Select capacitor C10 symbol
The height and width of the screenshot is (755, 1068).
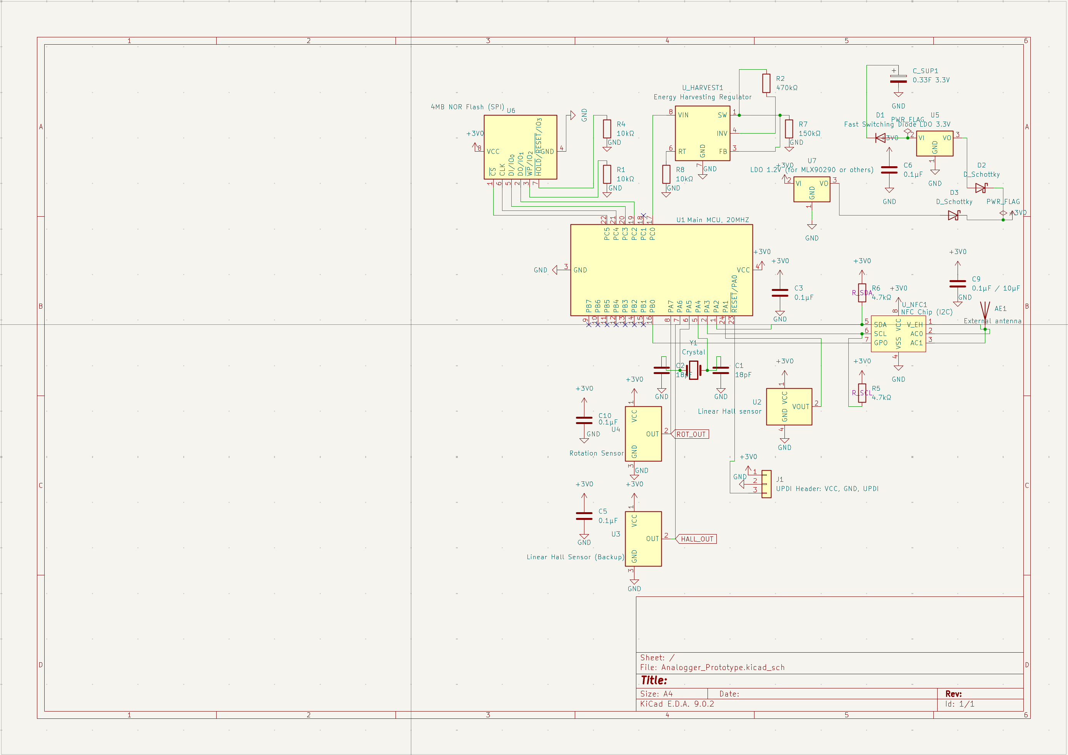[584, 421]
